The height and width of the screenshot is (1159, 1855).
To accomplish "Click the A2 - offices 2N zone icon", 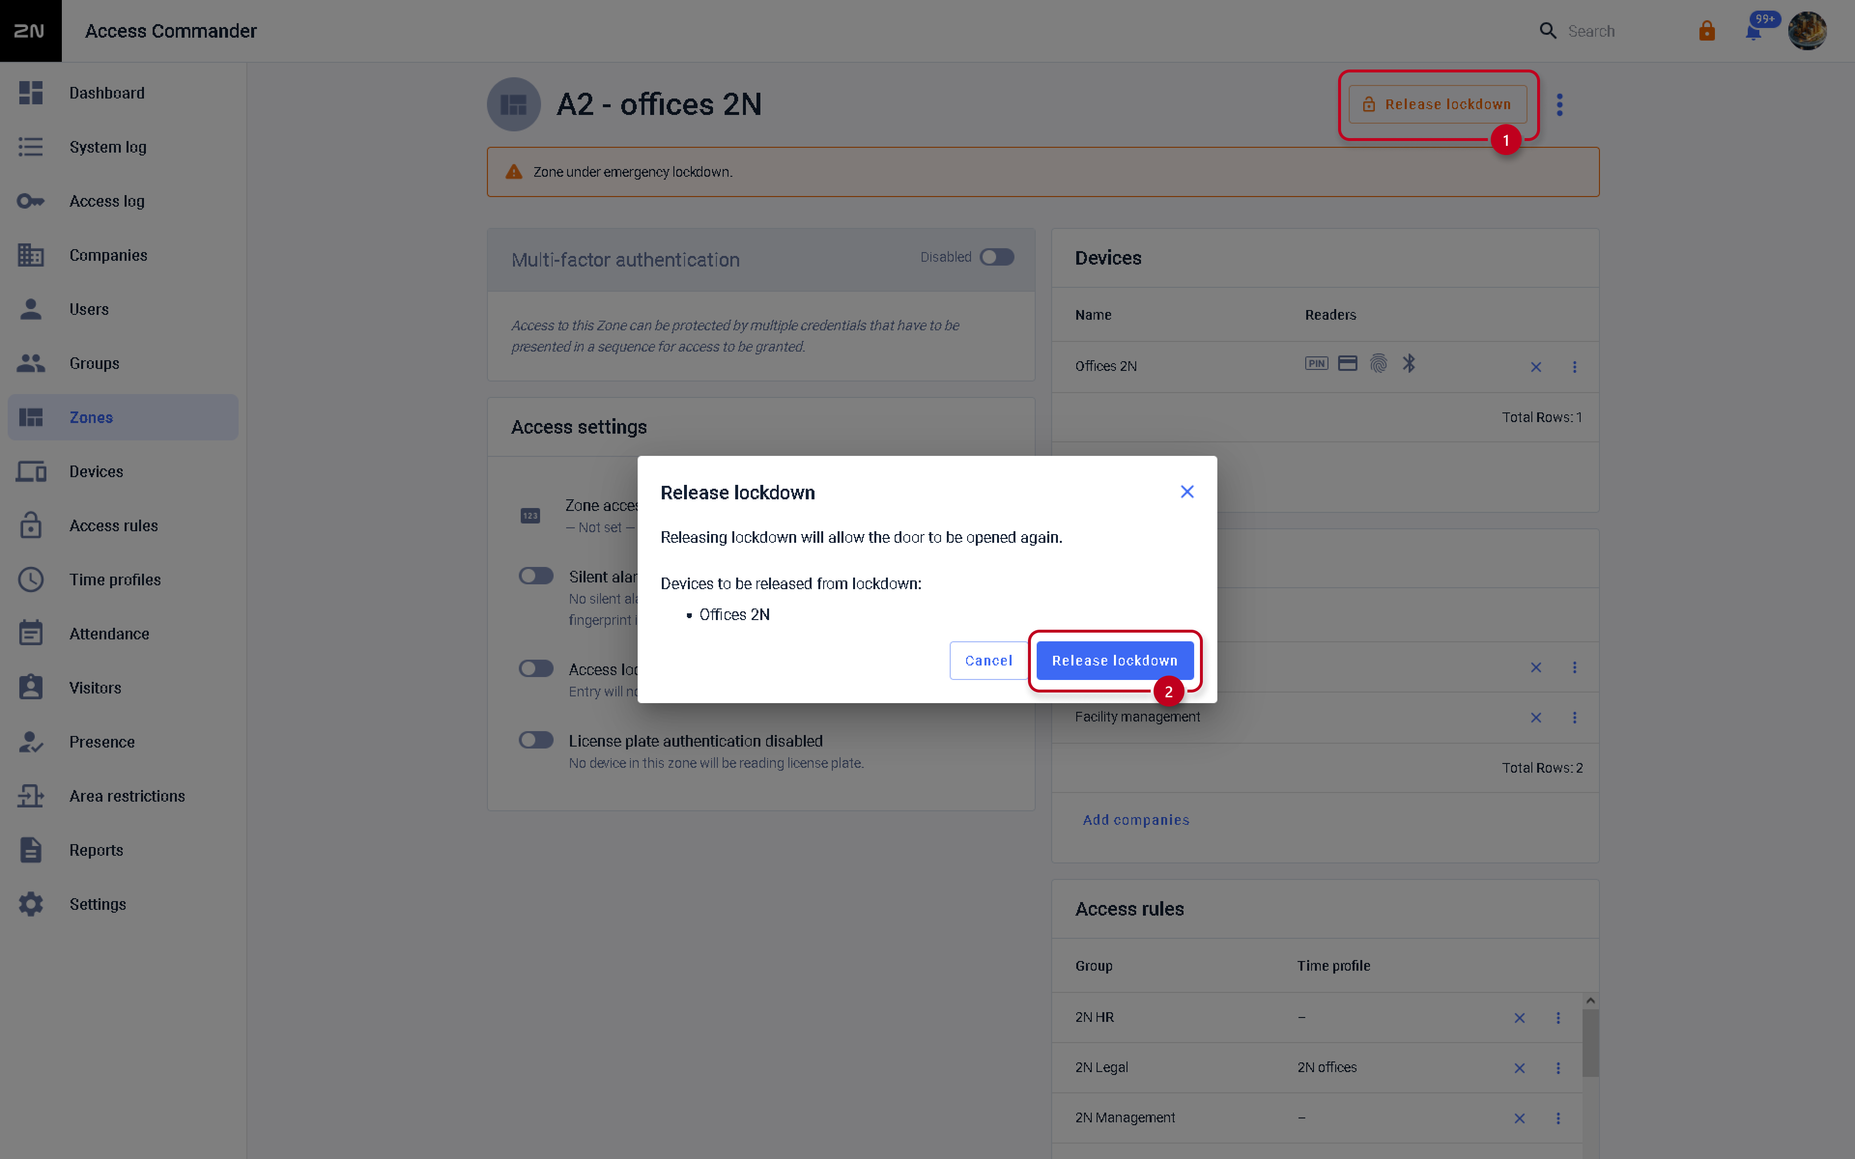I will (514, 104).
